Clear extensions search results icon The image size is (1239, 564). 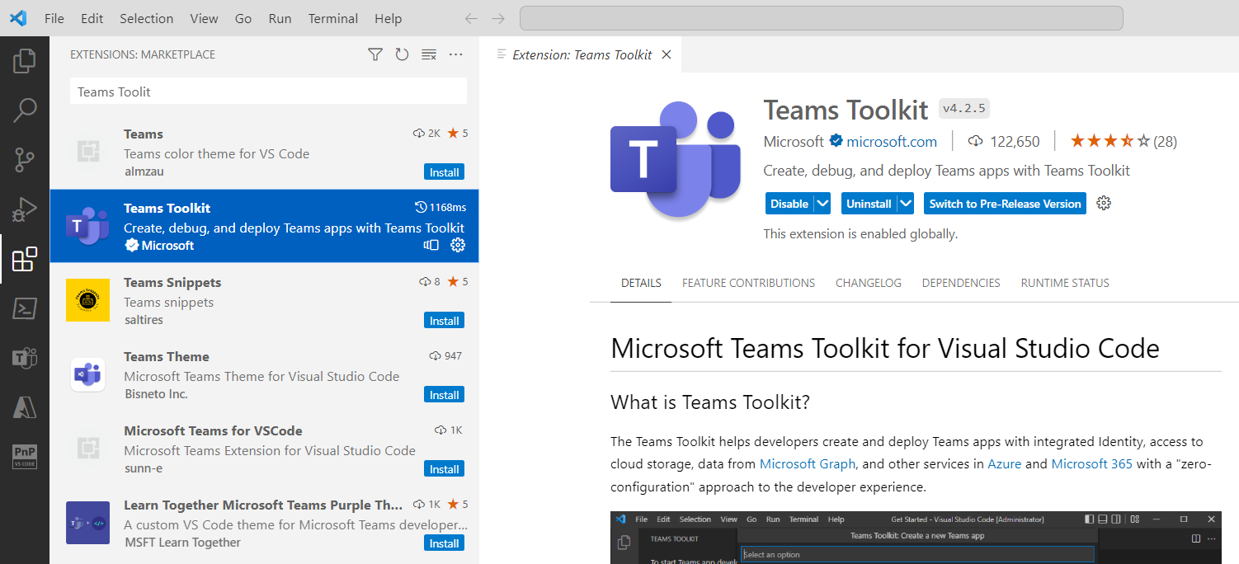pyautogui.click(x=429, y=54)
